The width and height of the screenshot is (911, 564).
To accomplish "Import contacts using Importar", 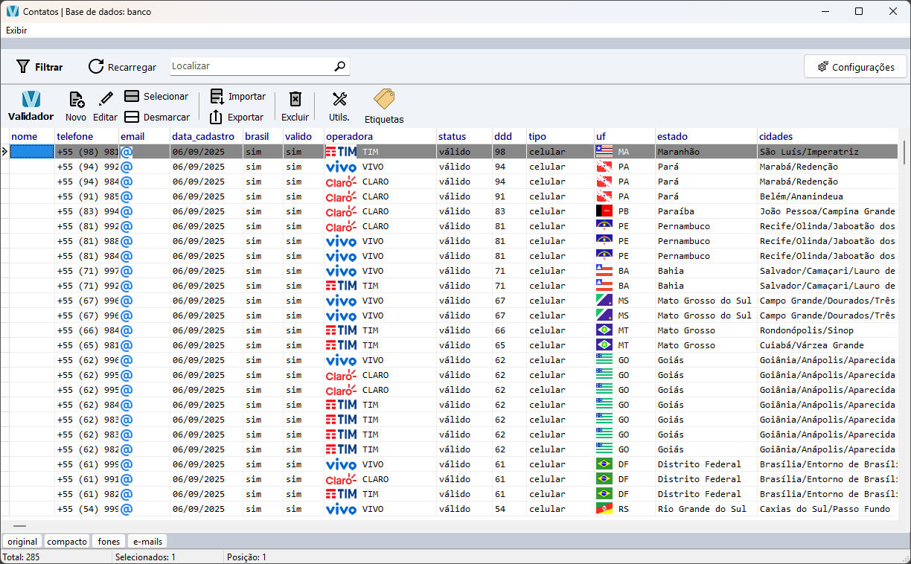I will [237, 97].
